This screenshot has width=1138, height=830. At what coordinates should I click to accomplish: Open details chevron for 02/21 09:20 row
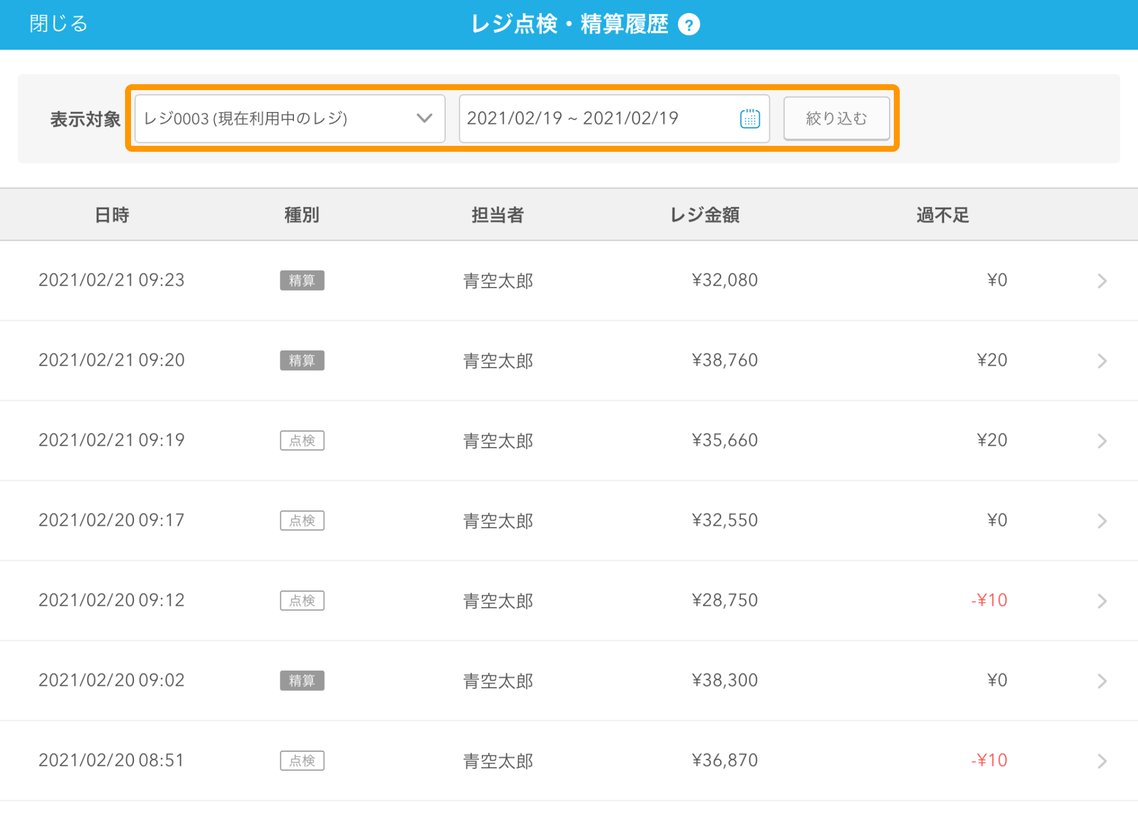(x=1102, y=360)
